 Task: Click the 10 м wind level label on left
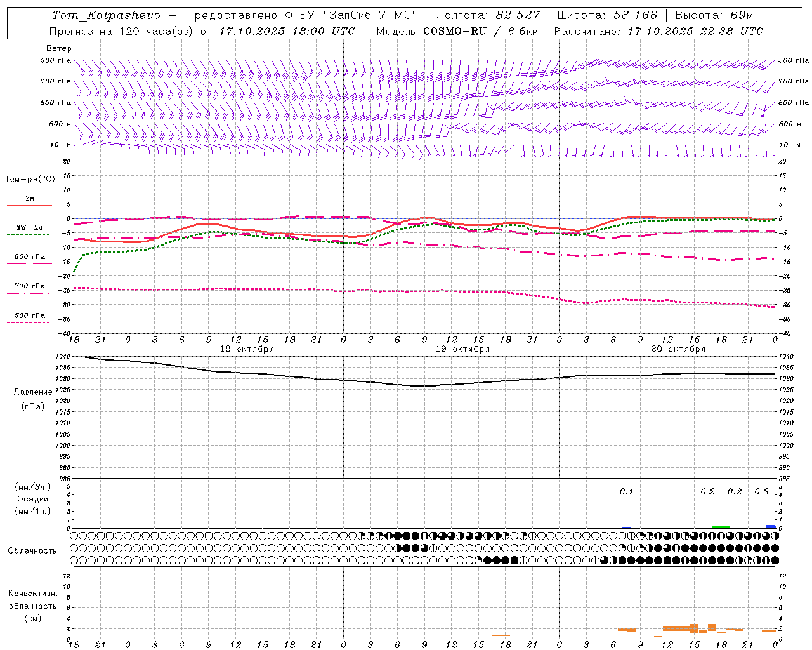pyautogui.click(x=62, y=145)
